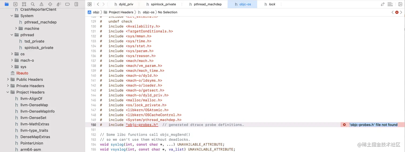
Task: Select CrashReporterClient in the navigator
Action: tap(38, 10)
